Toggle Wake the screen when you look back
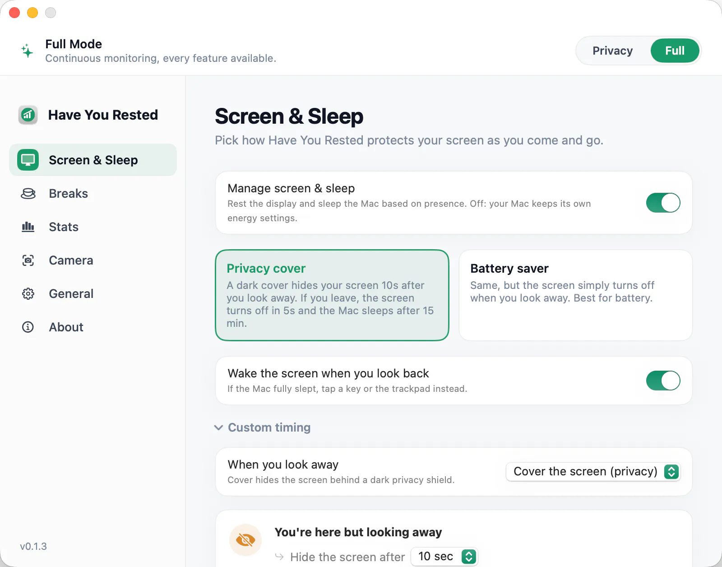Image resolution: width=722 pixels, height=567 pixels. [663, 381]
